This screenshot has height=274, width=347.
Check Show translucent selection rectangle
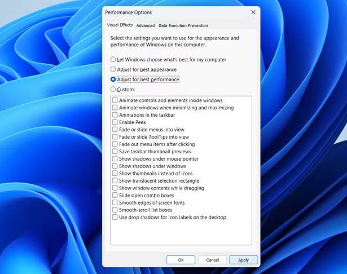115,180
